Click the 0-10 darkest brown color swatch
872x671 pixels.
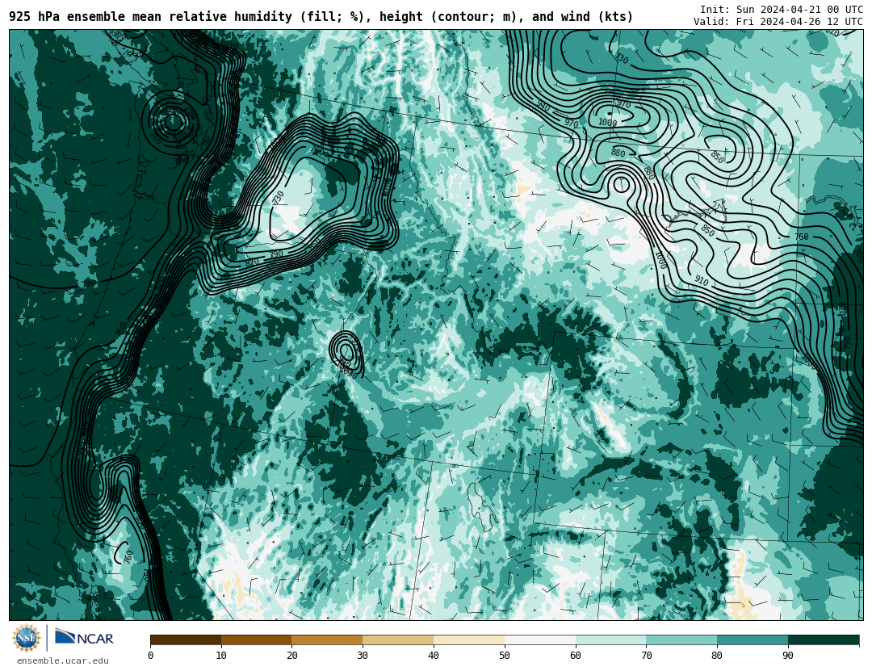click(x=186, y=640)
